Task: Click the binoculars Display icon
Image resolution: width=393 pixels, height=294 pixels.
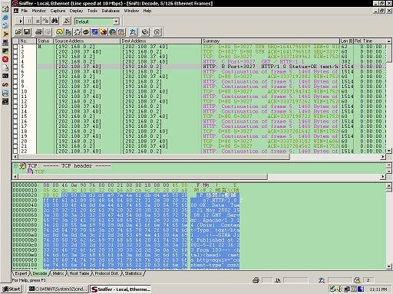Action: coord(54,21)
